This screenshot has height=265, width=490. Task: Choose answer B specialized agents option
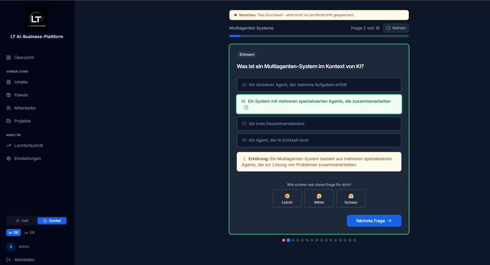click(319, 104)
